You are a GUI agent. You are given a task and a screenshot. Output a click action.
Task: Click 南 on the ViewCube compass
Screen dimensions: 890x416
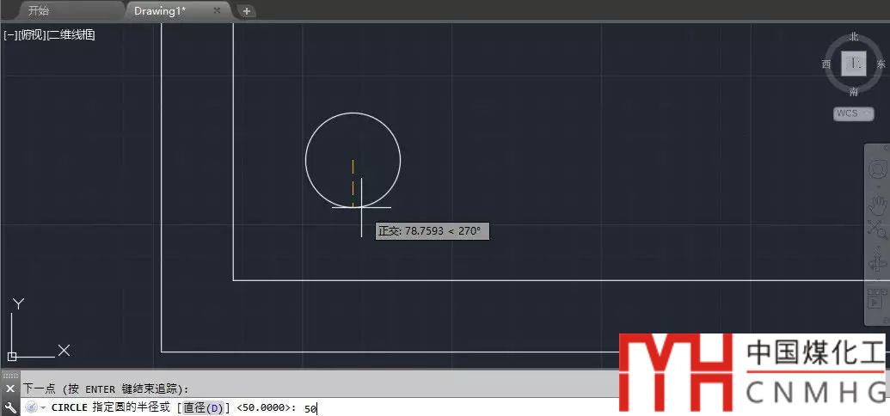(854, 91)
